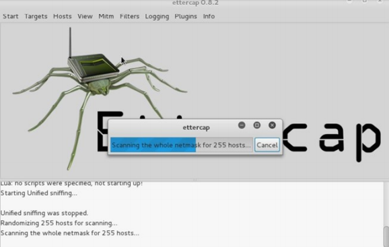
Task: Close the ettercap scan dialog
Action: (x=272, y=125)
